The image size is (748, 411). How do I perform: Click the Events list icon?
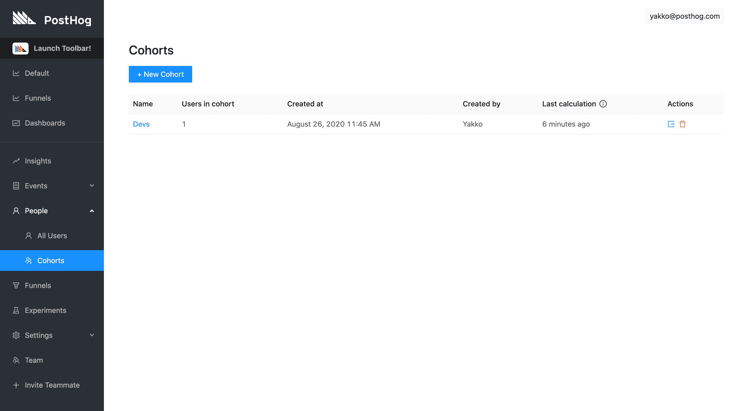[x=16, y=186]
